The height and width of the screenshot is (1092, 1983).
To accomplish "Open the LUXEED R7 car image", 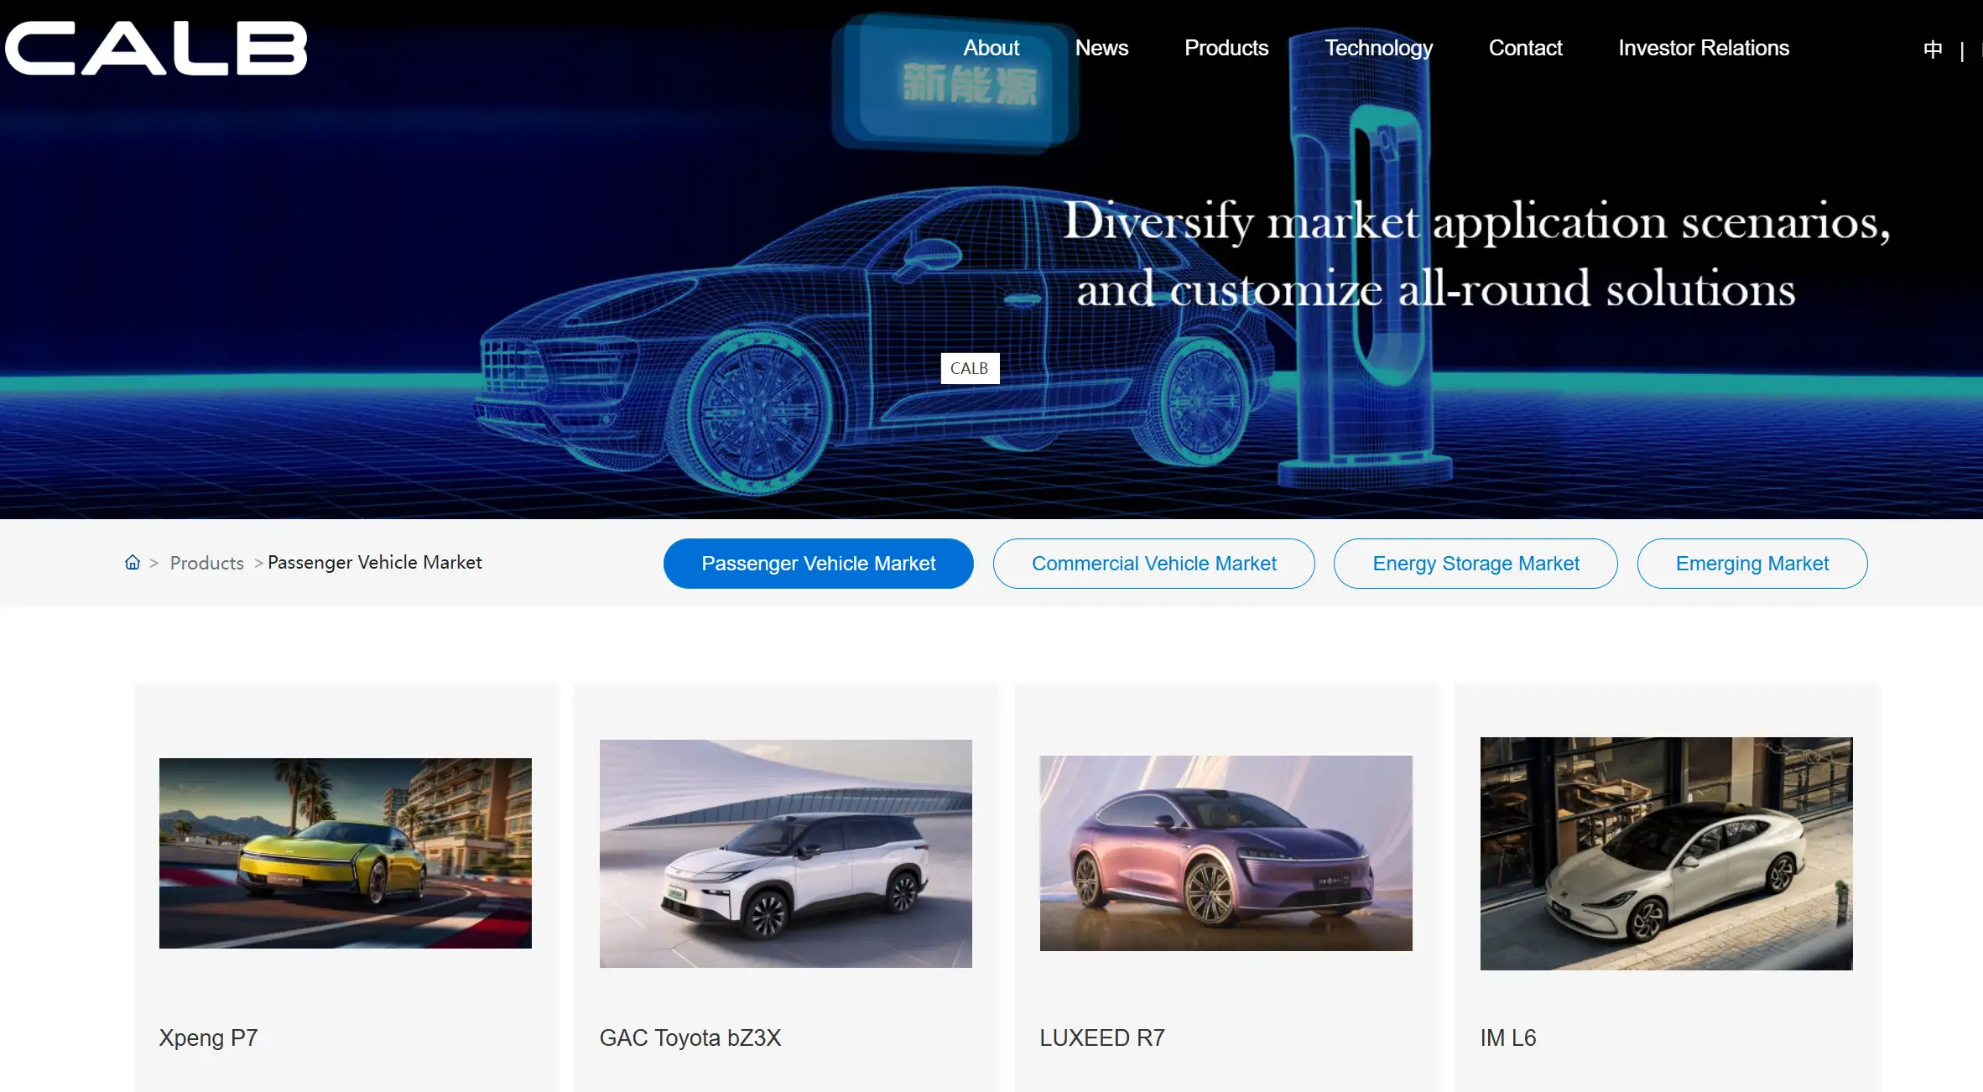I will coord(1226,853).
